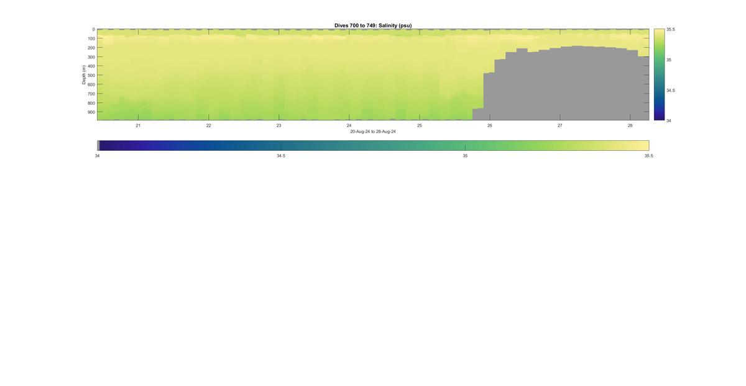This screenshot has height=386, width=746.
Task: Click the depth tick label "900"
Action: 91,112
